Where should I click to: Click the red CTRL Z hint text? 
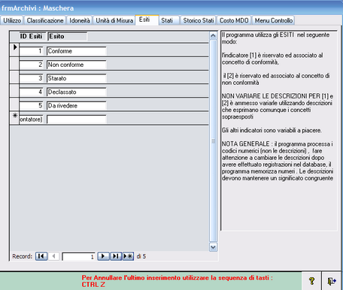pyautogui.click(x=177, y=281)
